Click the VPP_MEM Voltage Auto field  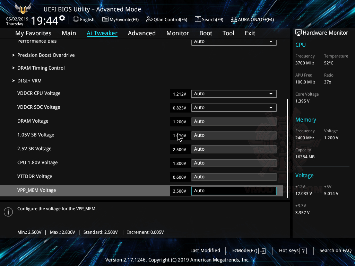point(234,191)
